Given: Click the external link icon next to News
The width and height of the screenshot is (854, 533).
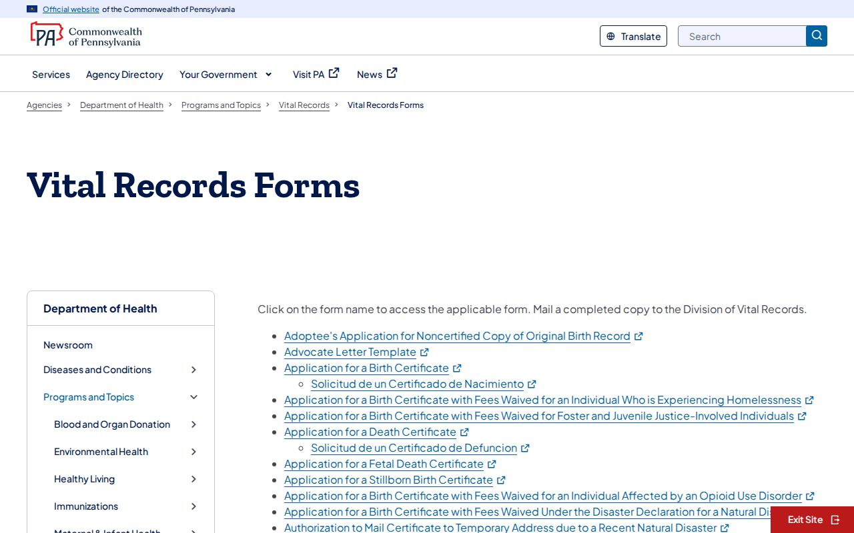Looking at the screenshot, I should [x=392, y=73].
